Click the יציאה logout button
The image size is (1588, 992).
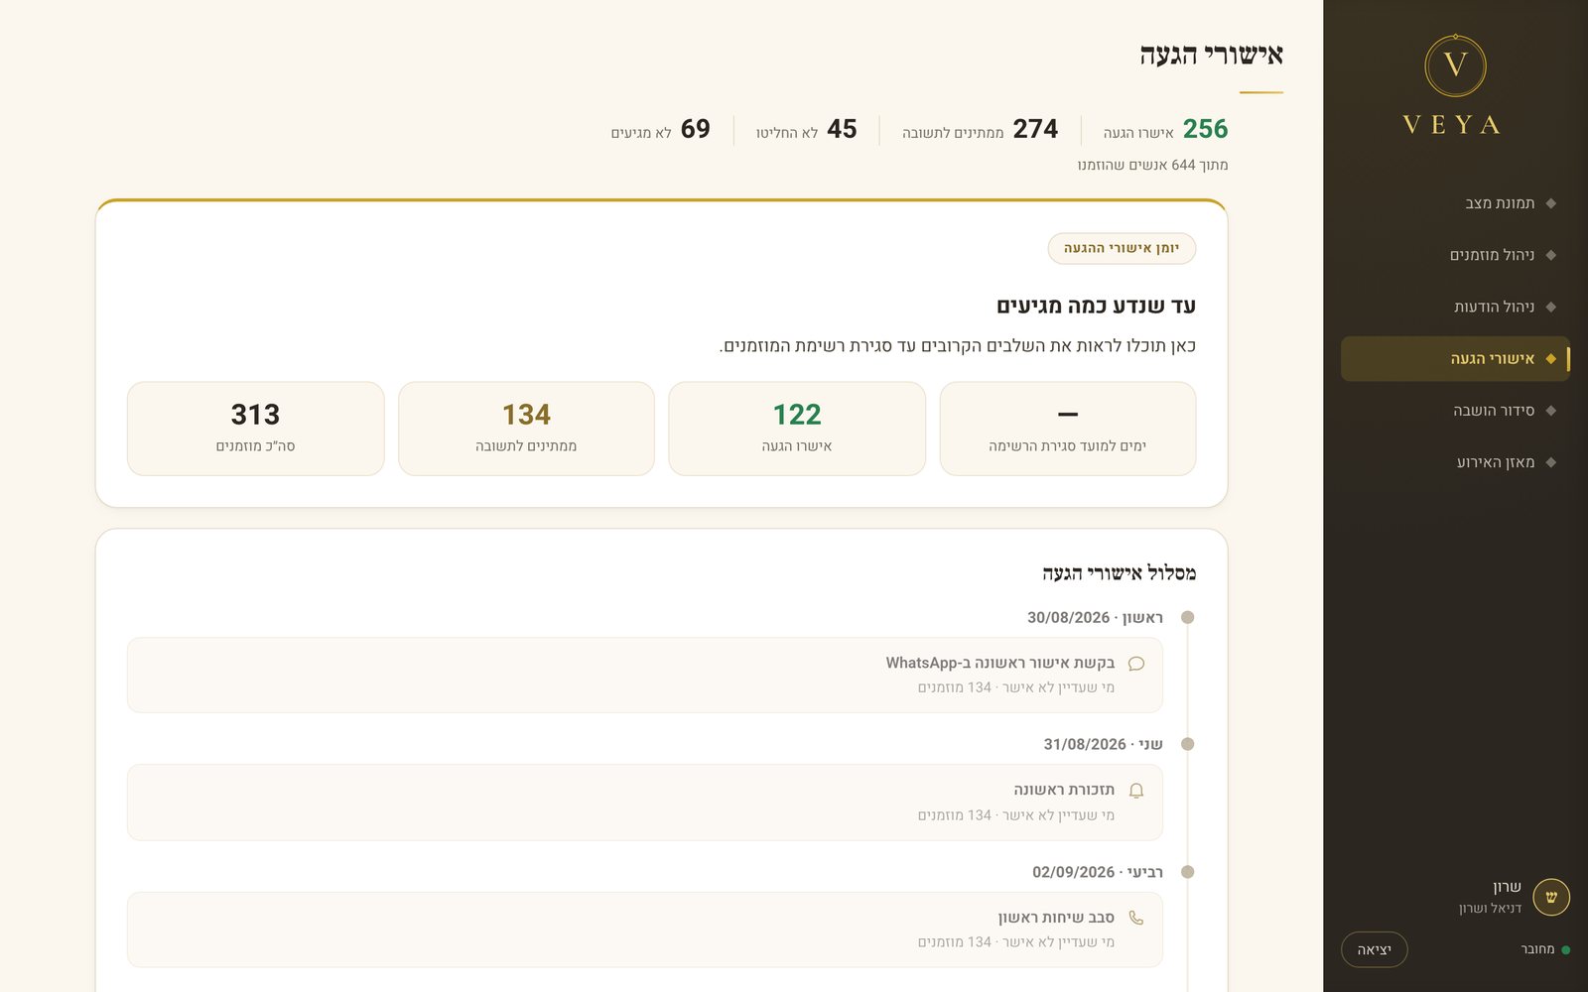point(1375,949)
